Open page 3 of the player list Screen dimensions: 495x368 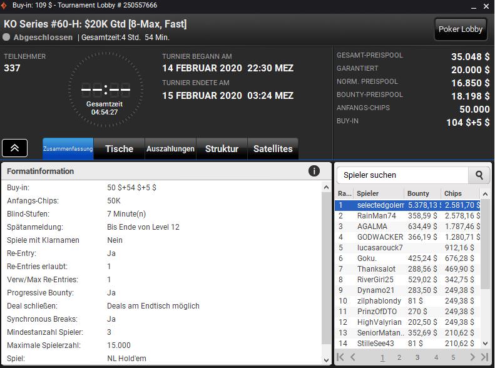click(x=417, y=357)
